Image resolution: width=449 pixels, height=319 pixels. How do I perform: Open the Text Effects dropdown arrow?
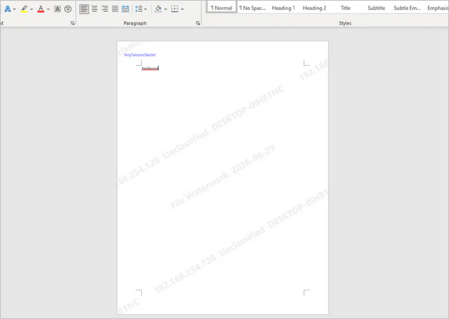tap(14, 9)
